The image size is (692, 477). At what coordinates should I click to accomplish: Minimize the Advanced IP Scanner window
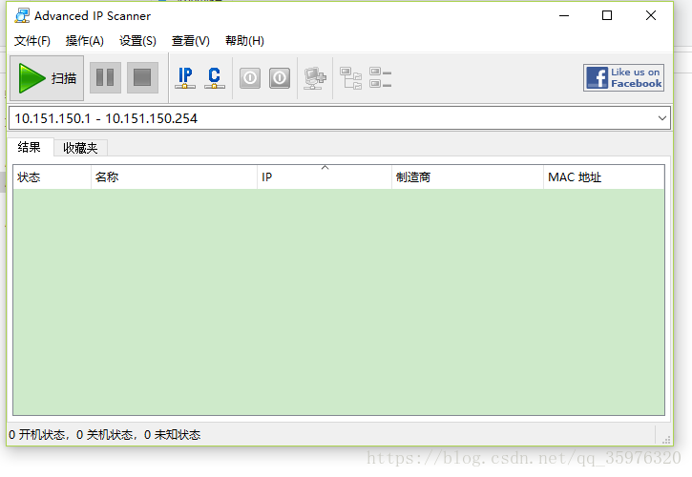click(x=564, y=16)
